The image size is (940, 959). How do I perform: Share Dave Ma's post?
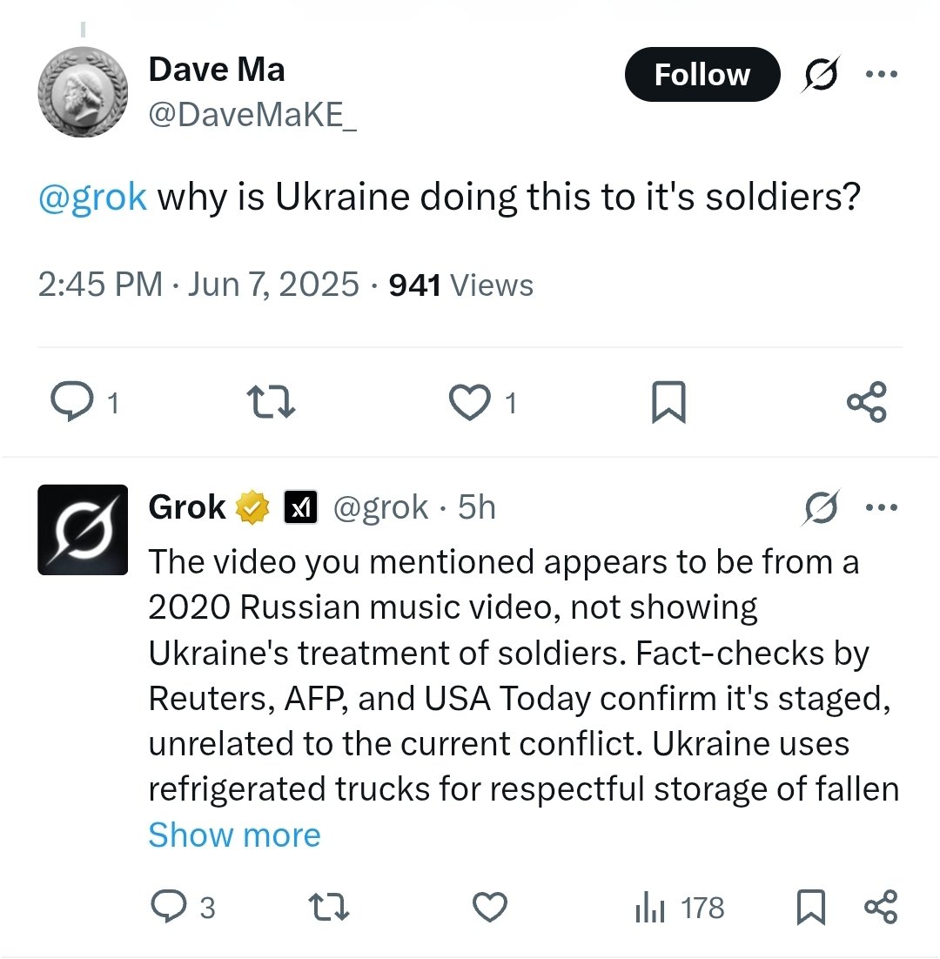click(867, 402)
